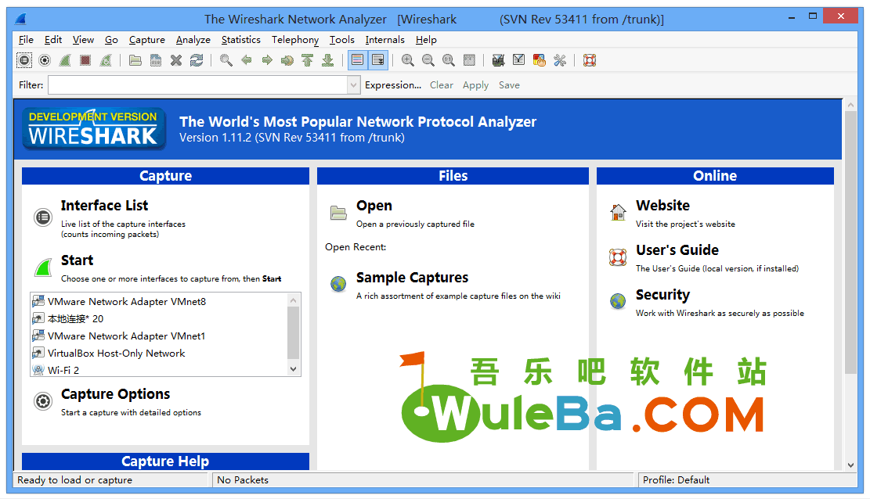Find a packet with magnifier icon

pyautogui.click(x=226, y=60)
